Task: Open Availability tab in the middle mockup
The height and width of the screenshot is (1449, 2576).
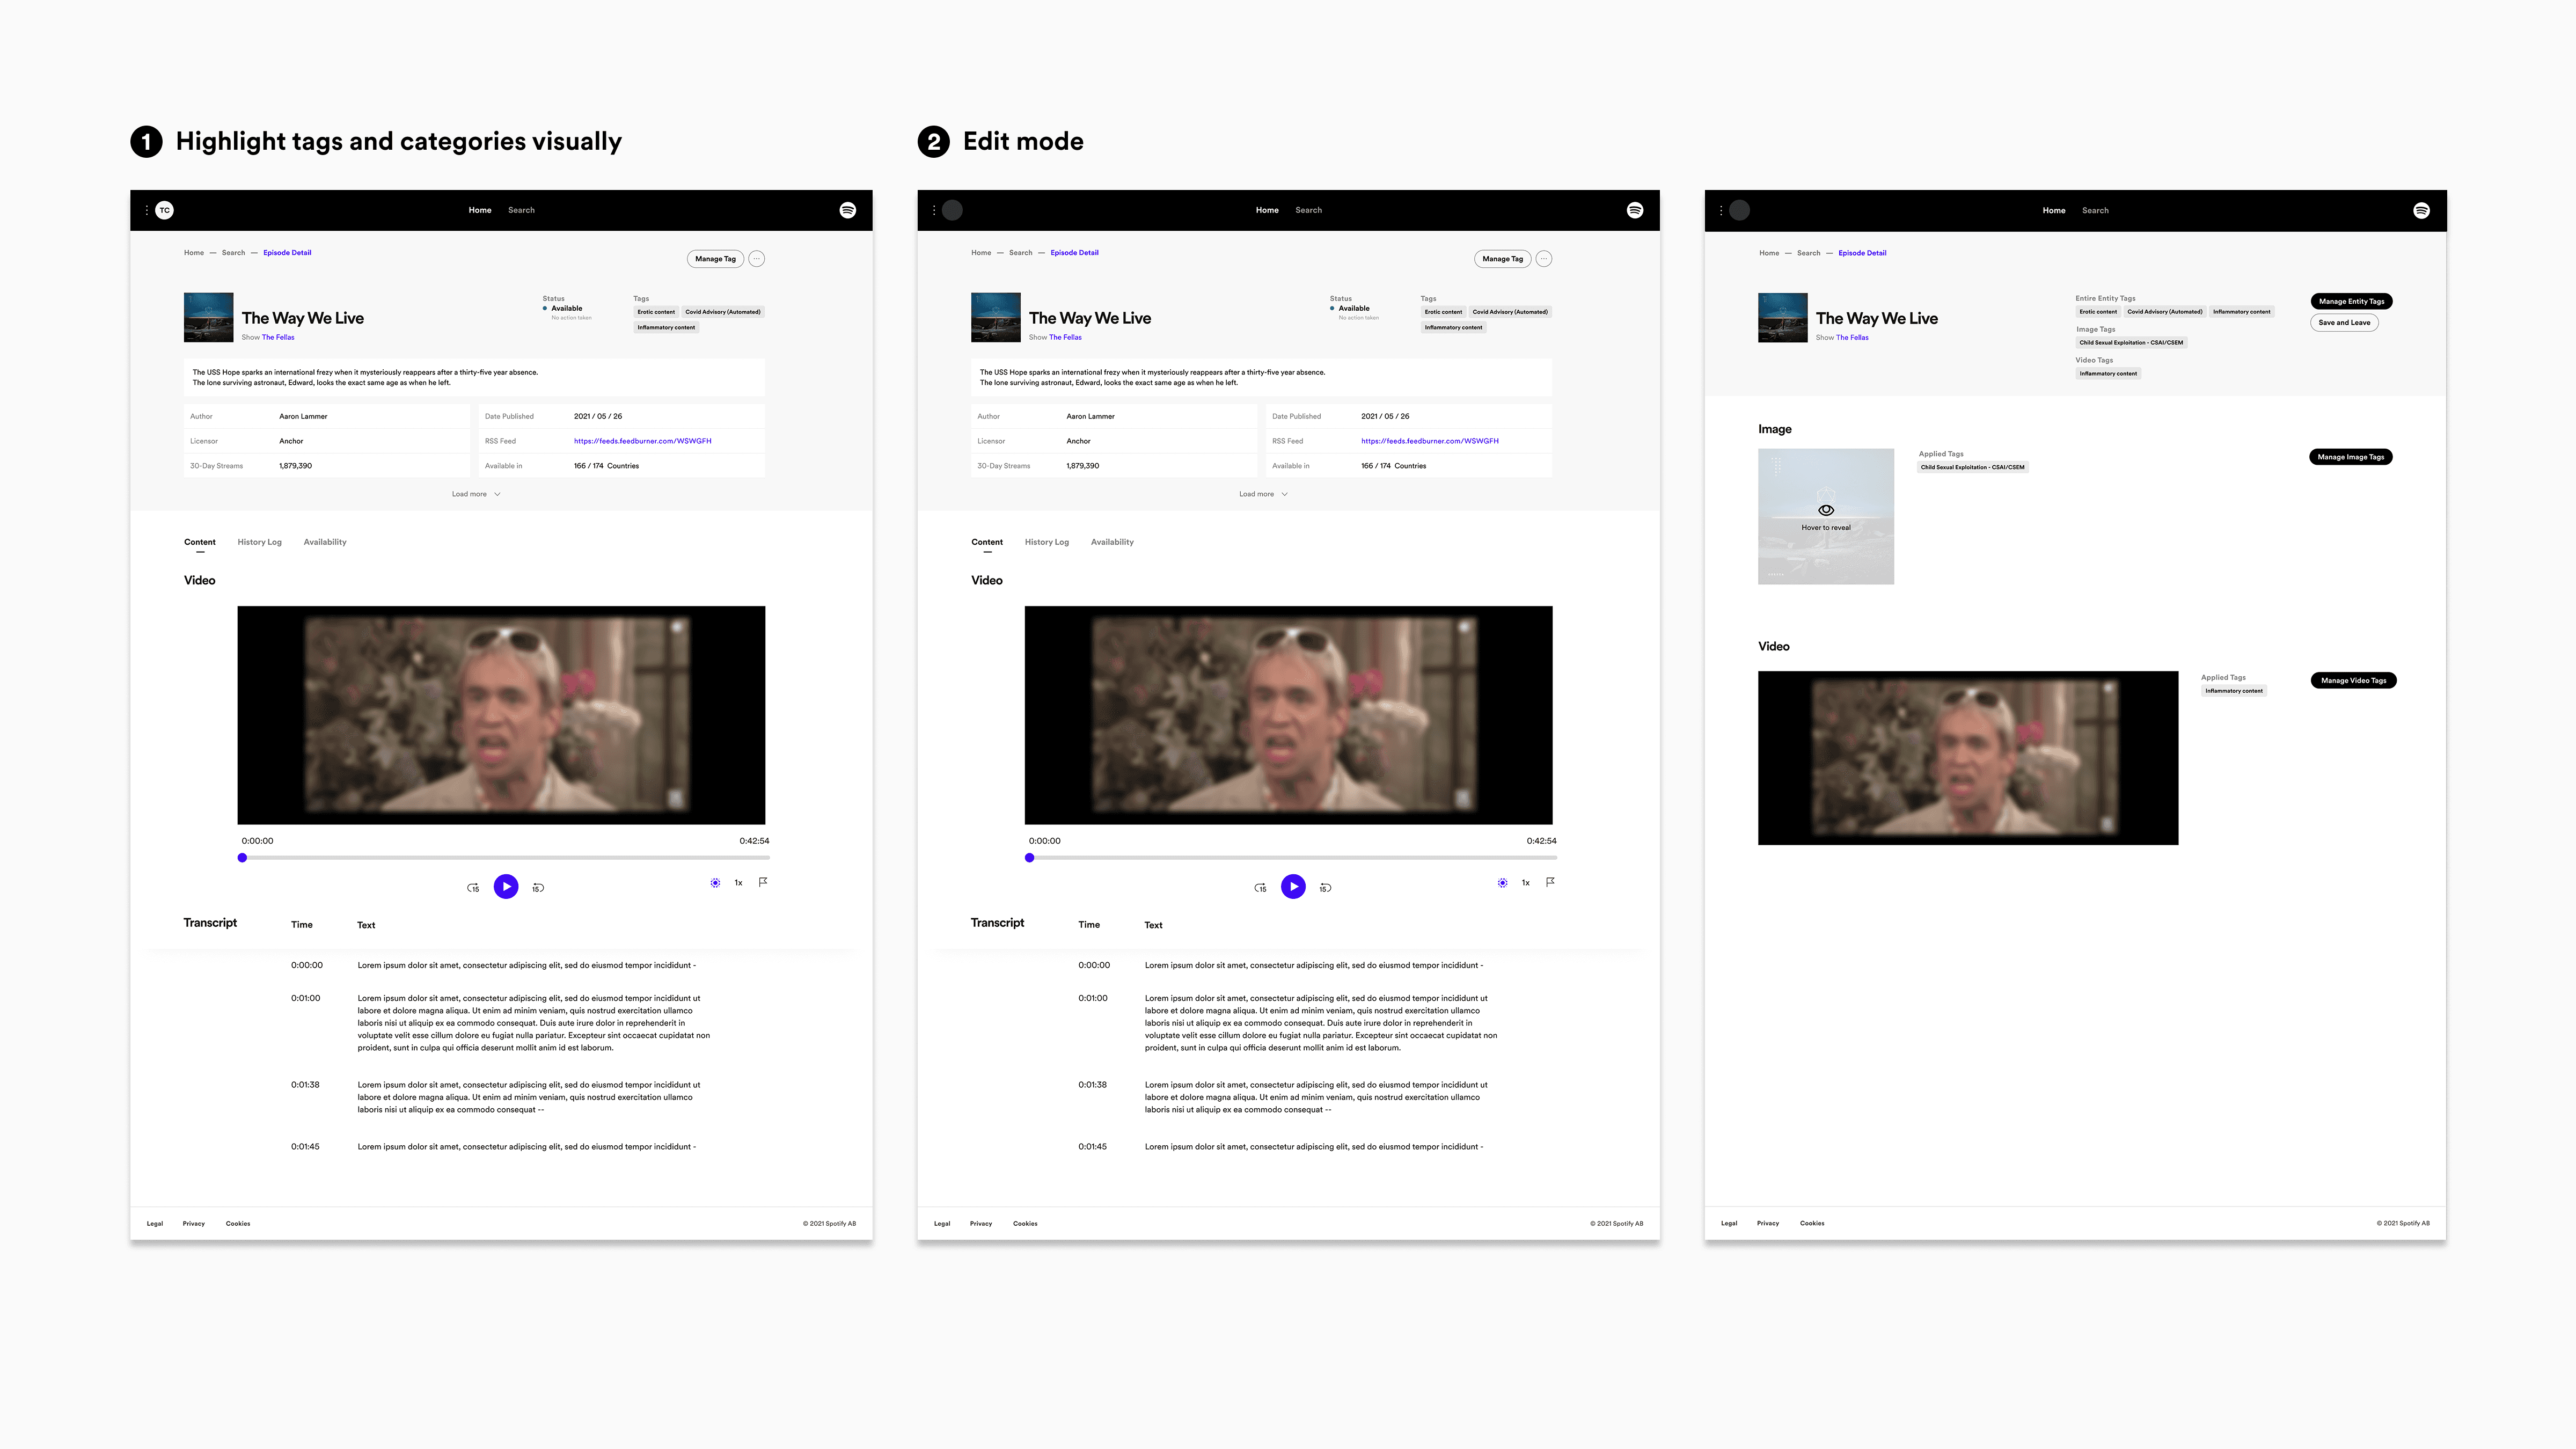Action: (1112, 542)
